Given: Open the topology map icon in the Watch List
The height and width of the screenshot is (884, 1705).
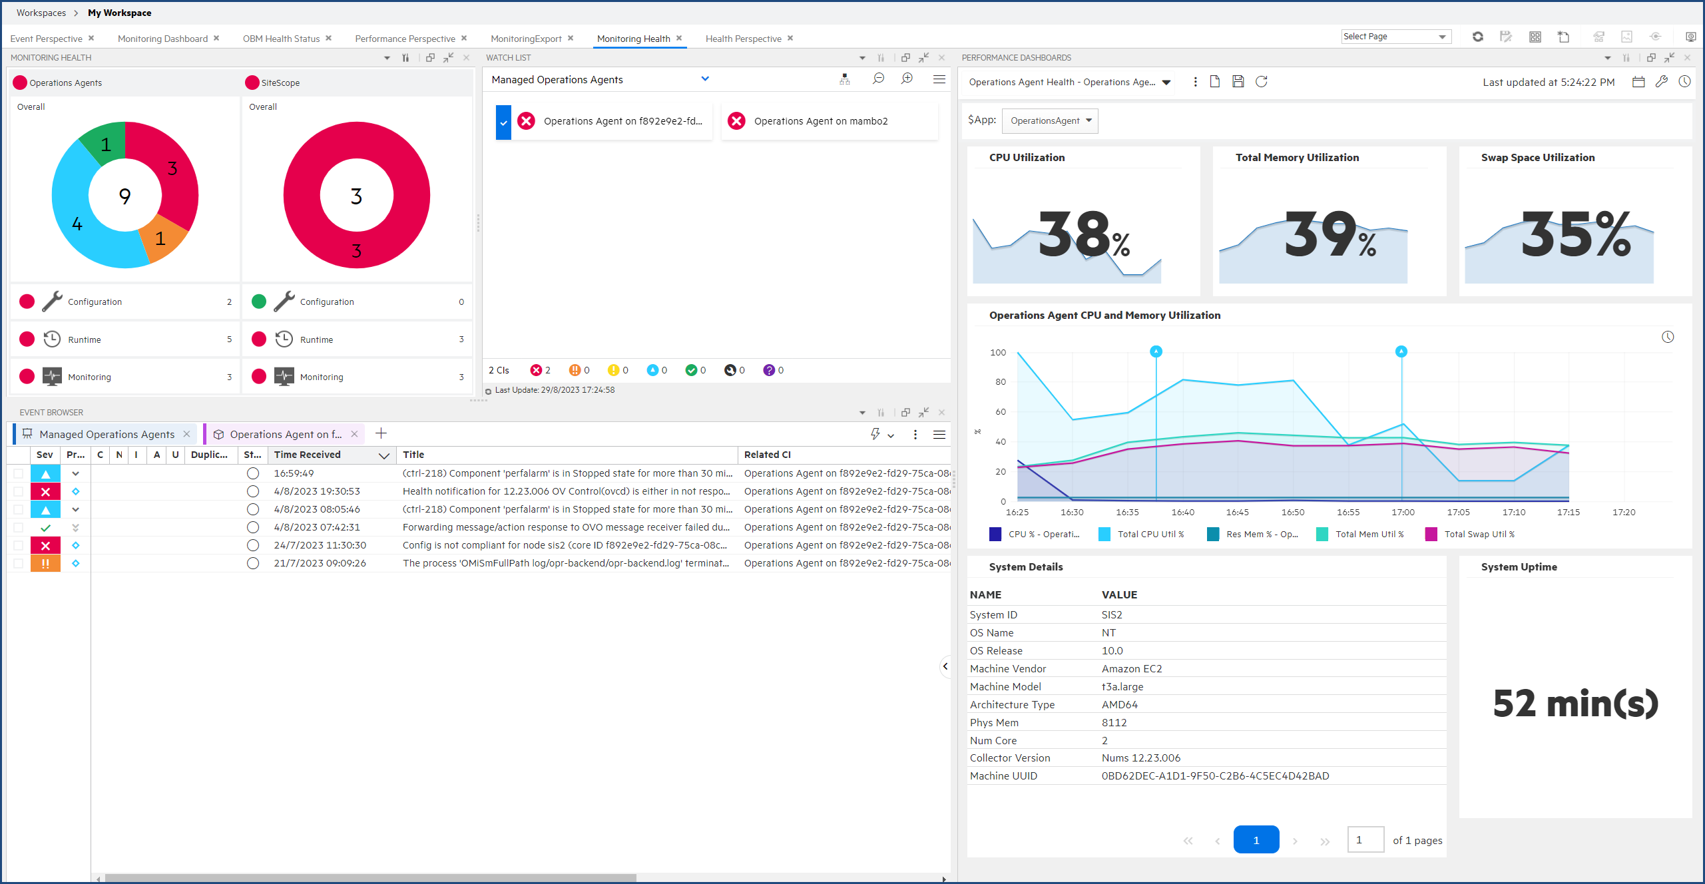Looking at the screenshot, I should click(844, 79).
